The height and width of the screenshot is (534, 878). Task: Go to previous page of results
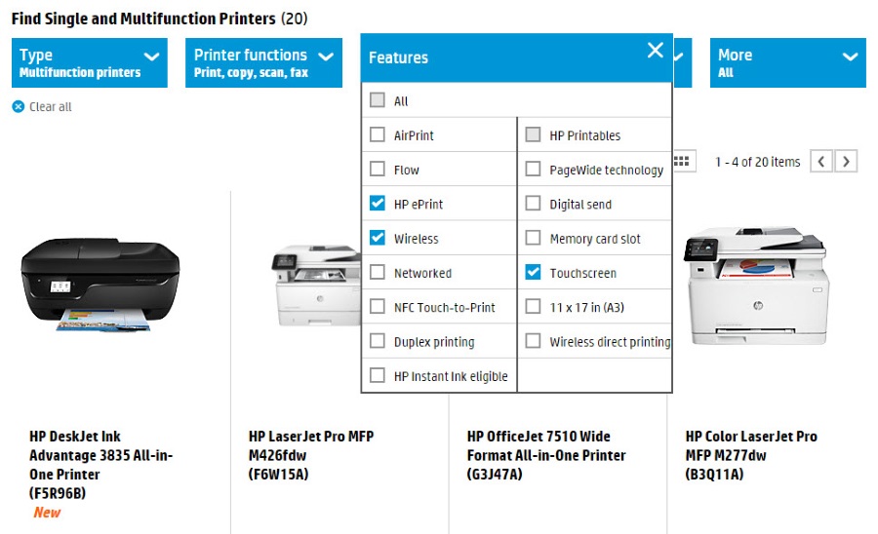(821, 162)
